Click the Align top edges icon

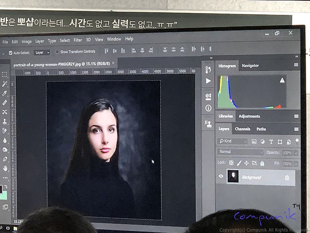(106, 51)
